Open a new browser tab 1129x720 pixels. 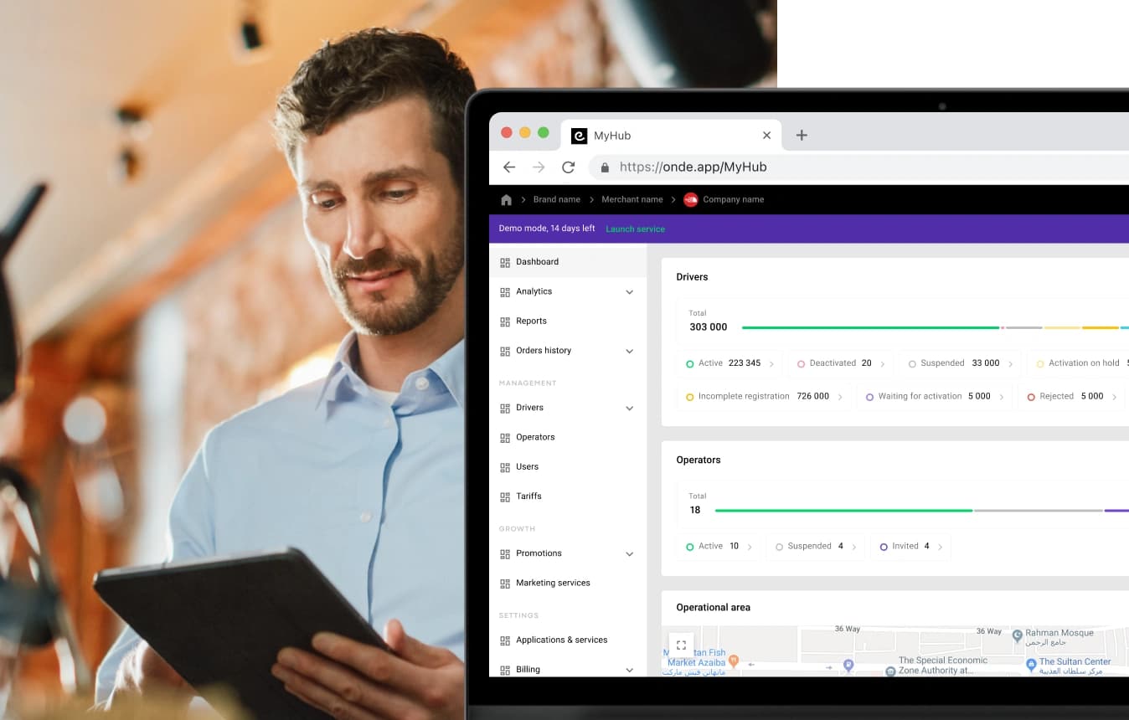pos(802,136)
